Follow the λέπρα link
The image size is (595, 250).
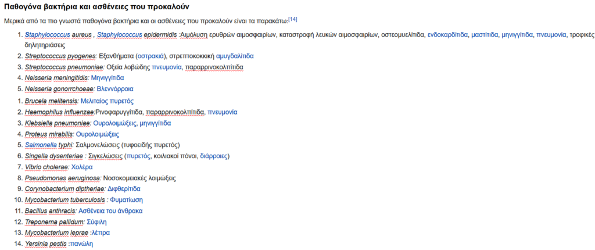click(x=99, y=233)
